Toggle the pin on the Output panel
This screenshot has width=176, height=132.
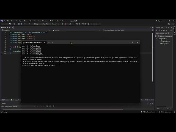[150, 103]
